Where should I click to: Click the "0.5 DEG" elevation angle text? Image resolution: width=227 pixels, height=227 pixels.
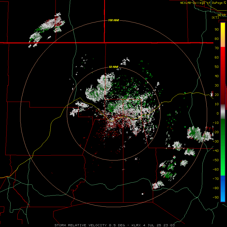coord(117,225)
